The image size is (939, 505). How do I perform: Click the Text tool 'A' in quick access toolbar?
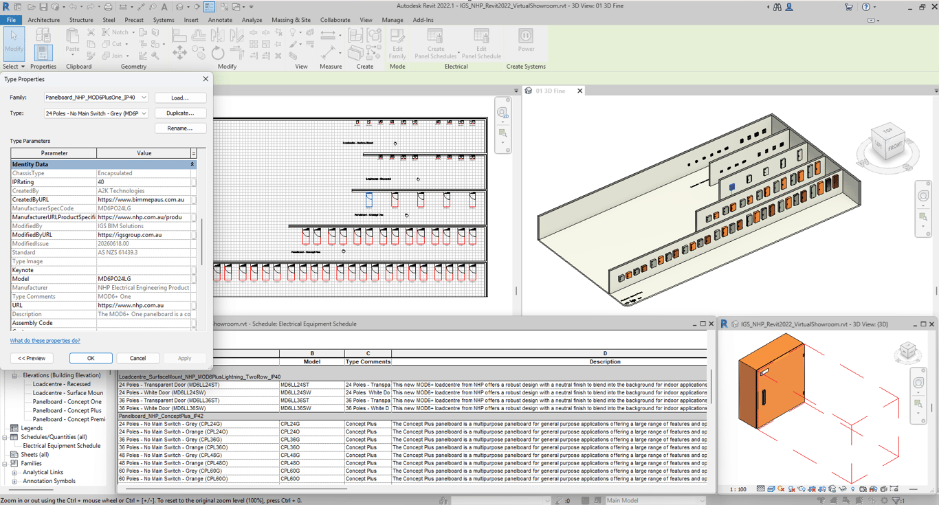point(164,7)
